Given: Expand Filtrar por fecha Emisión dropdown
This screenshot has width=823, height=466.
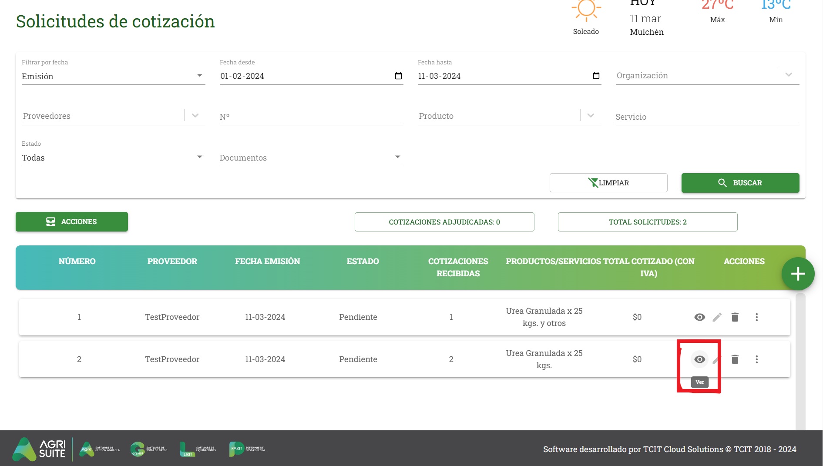Looking at the screenshot, I should [x=113, y=76].
